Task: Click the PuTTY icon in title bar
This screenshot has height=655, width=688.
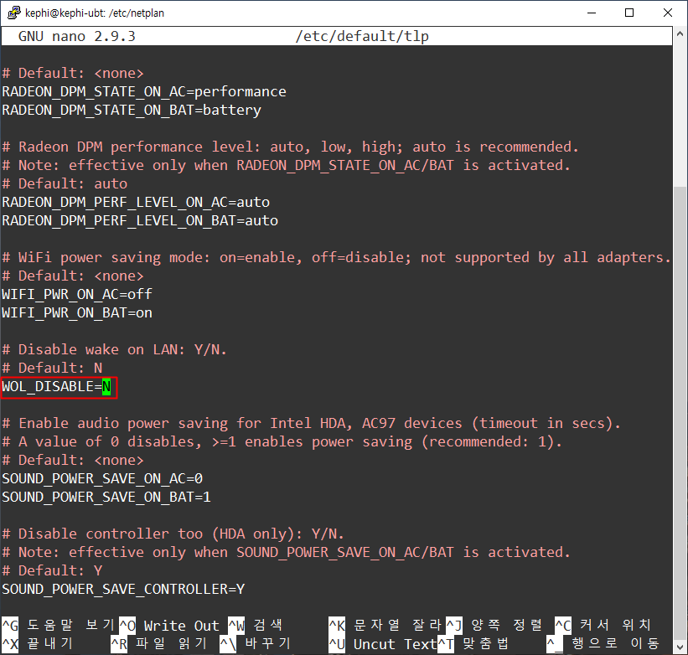Action: tap(13, 13)
